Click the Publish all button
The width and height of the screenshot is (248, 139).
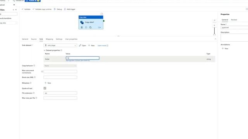pos(33,1)
